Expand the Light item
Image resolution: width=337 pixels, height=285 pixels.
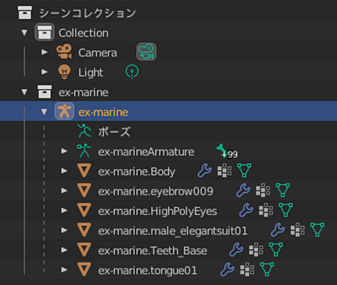point(44,72)
